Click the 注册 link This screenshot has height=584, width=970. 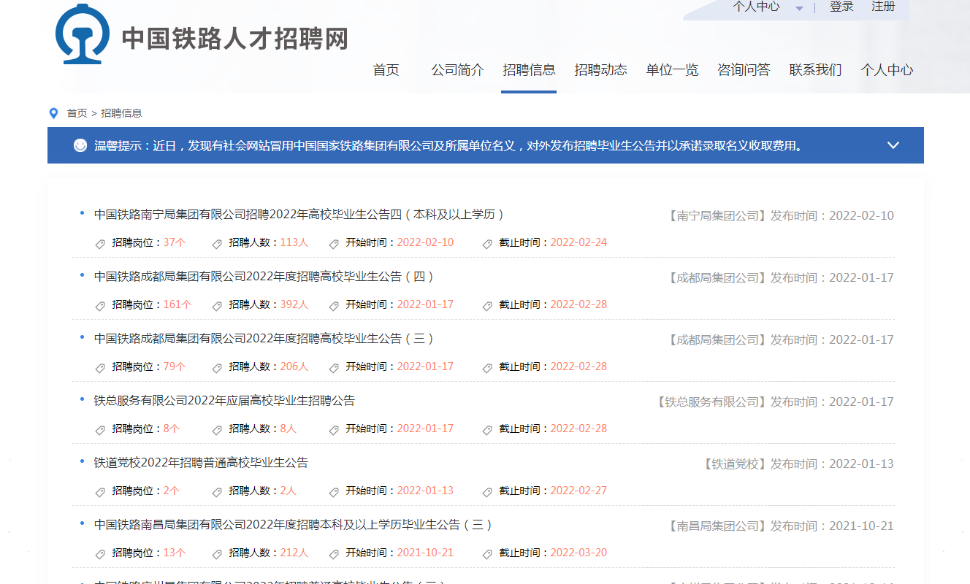pos(883,6)
